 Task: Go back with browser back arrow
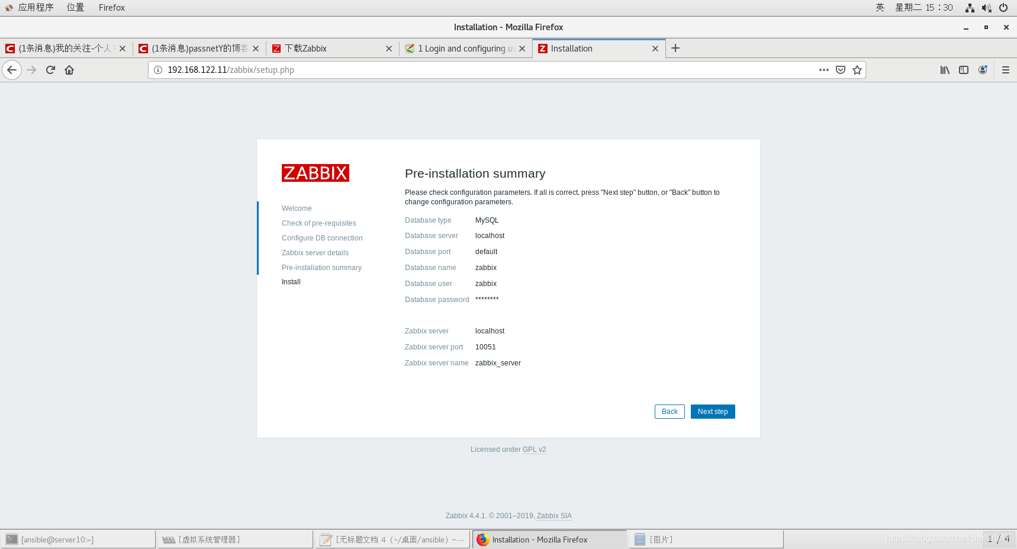[12, 70]
